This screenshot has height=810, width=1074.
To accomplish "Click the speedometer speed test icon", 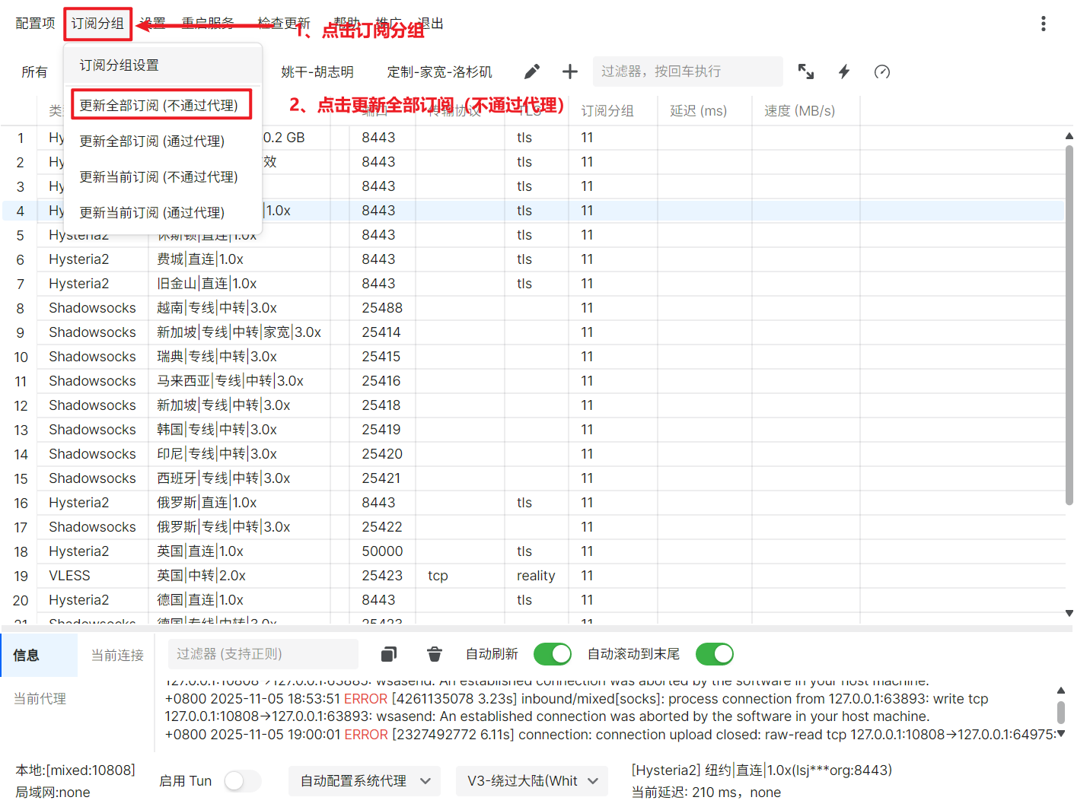I will click(x=881, y=71).
